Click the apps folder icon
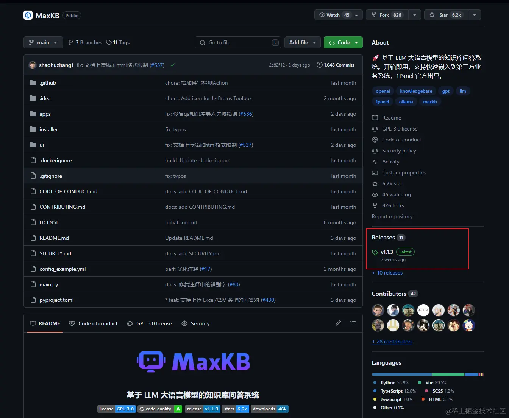 click(x=33, y=114)
